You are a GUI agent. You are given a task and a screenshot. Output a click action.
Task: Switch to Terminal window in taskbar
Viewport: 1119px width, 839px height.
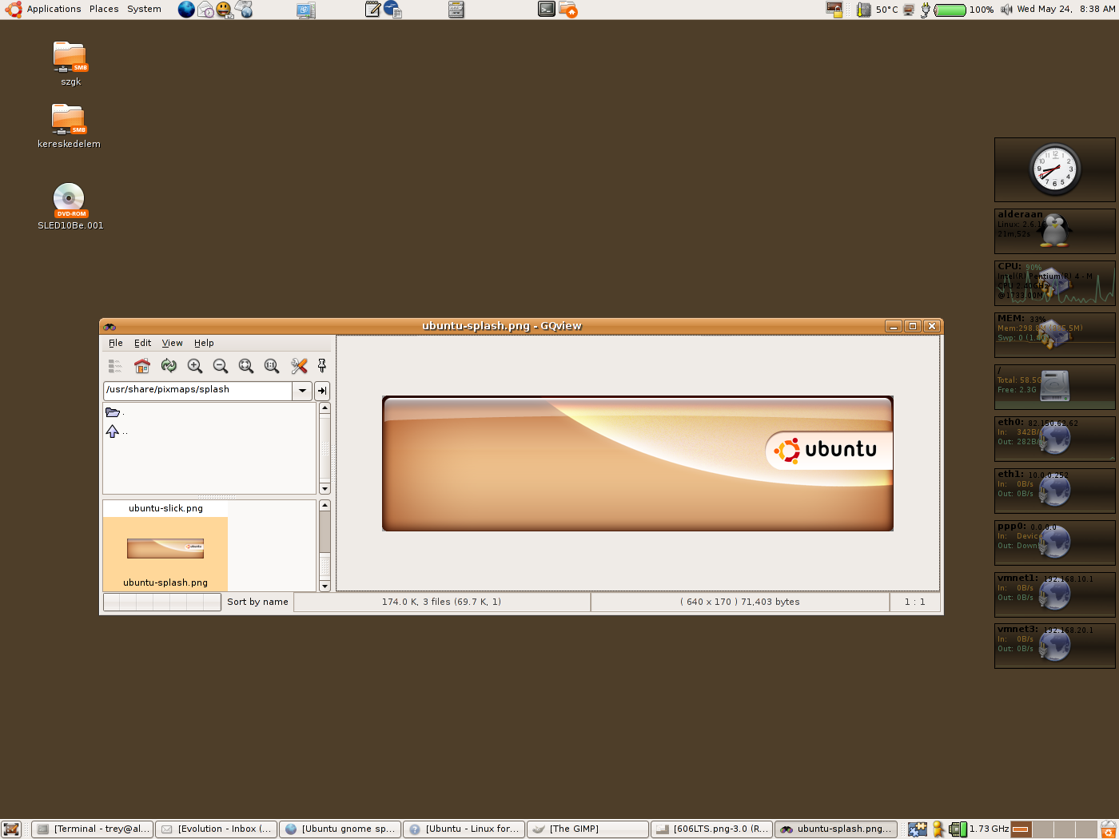tap(93, 829)
